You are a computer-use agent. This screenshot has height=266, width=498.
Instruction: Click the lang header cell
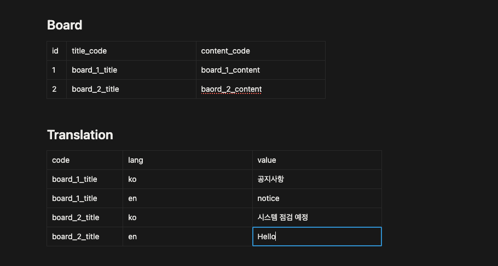pyautogui.click(x=136, y=160)
